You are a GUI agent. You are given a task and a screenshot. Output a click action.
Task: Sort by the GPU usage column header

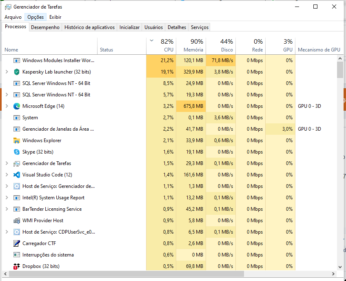coord(280,46)
